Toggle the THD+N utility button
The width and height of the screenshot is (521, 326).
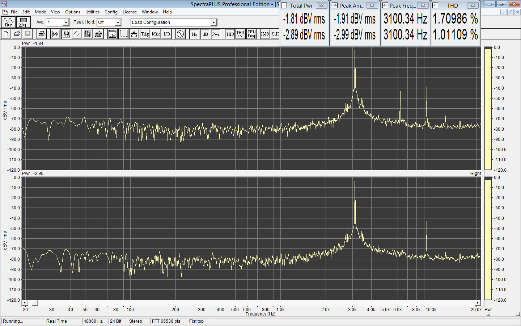pos(240,34)
